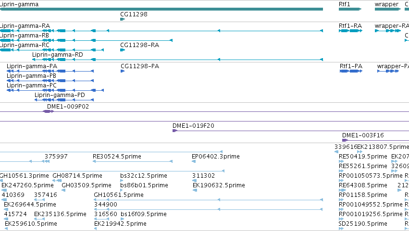Select the Liprin-gamma-RC transcript

52,50
